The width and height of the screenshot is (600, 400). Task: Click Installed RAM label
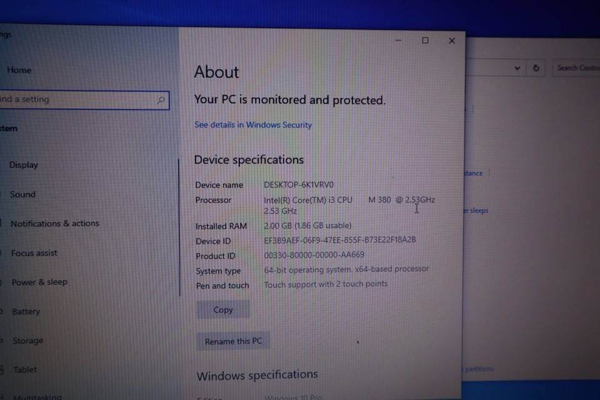(221, 226)
